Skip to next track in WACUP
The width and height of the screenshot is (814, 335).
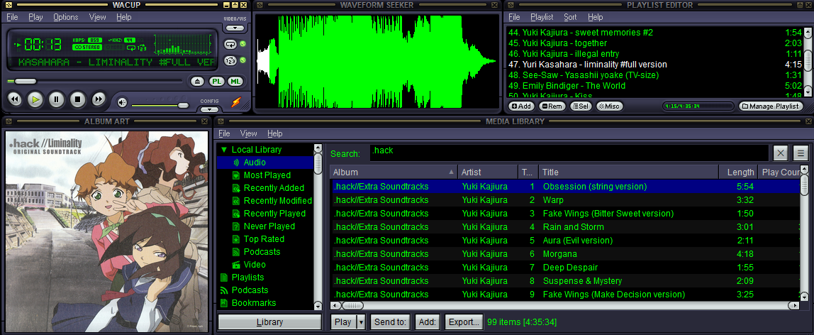click(99, 100)
